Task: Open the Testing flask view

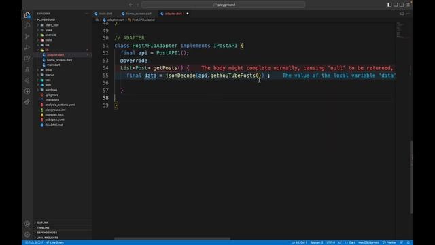Action: pos(27,69)
